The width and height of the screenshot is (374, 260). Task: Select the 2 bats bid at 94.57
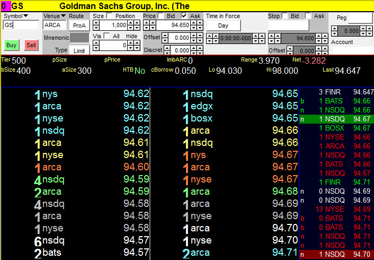[76, 253]
